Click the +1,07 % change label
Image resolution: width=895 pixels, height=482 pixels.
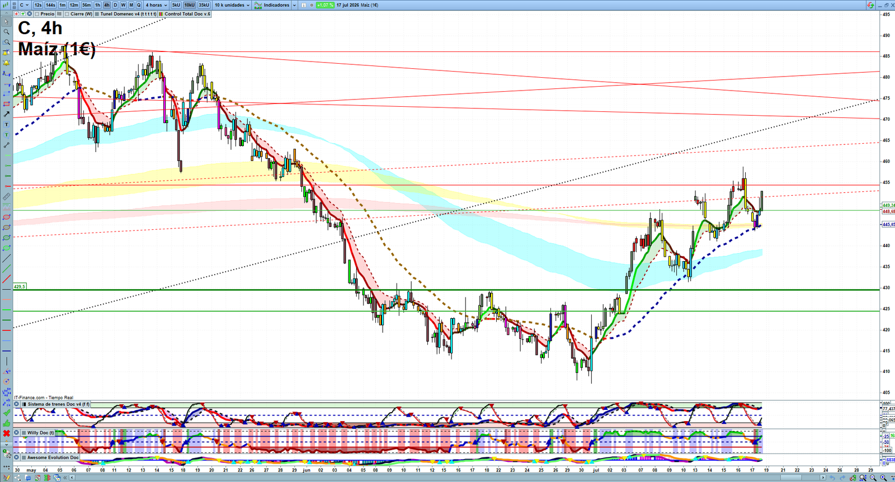(x=325, y=5)
